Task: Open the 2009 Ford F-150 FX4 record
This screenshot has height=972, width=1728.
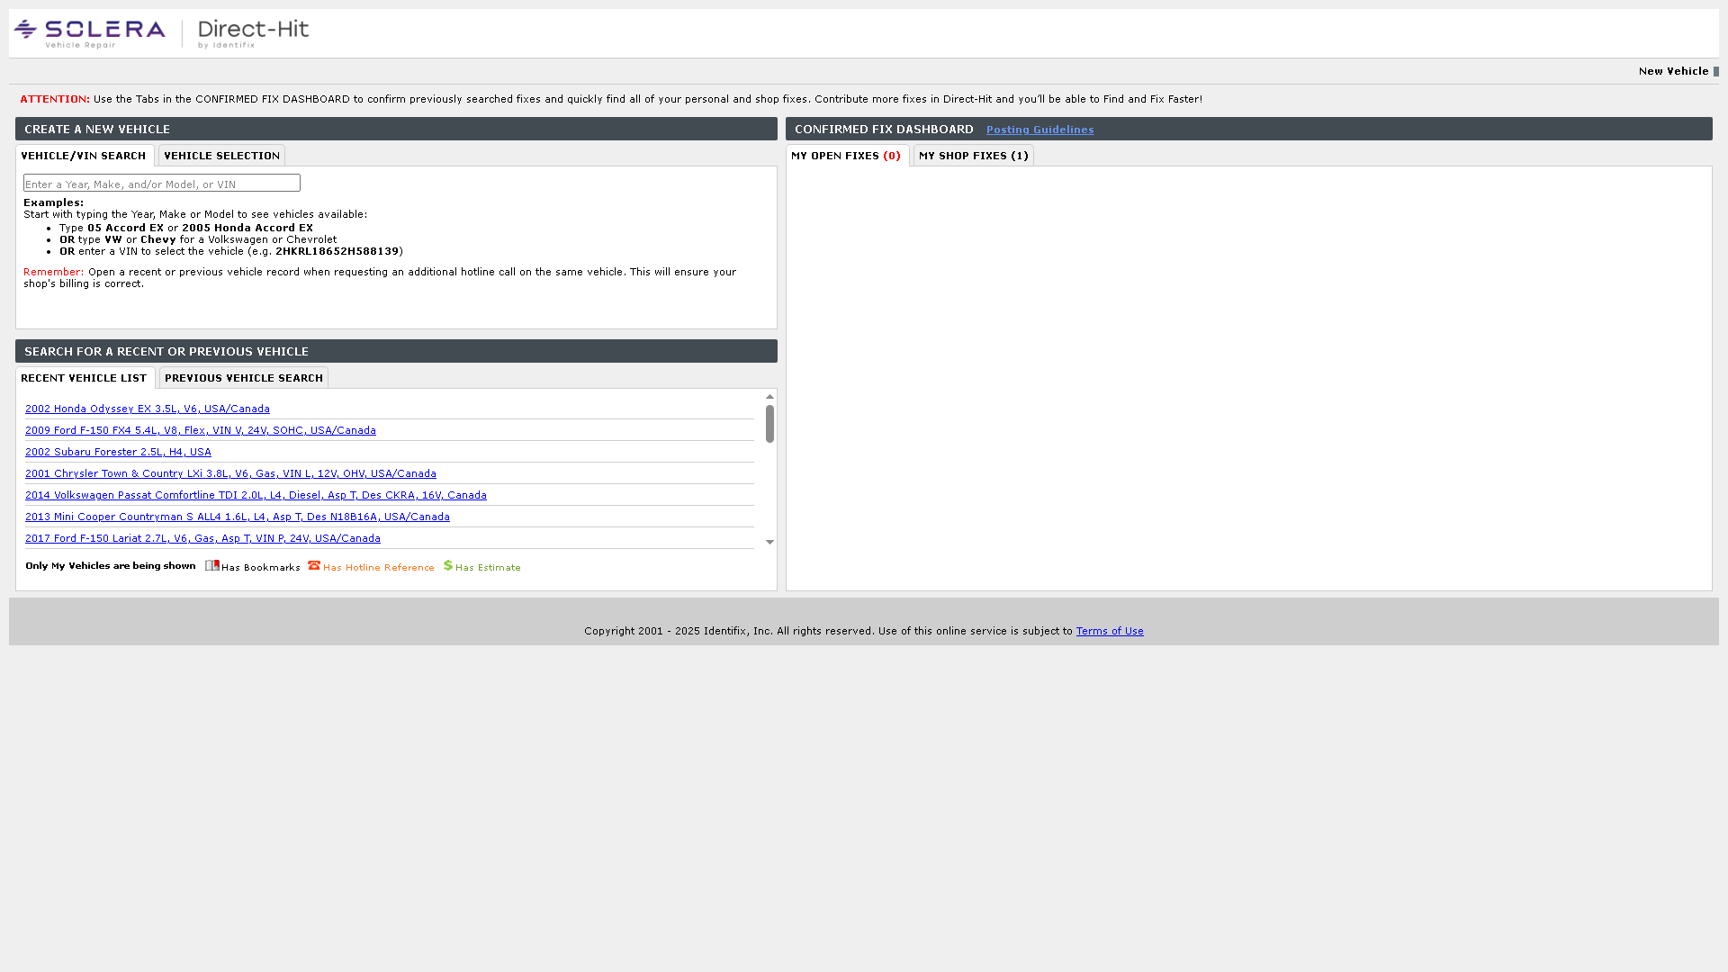Action: [201, 430]
